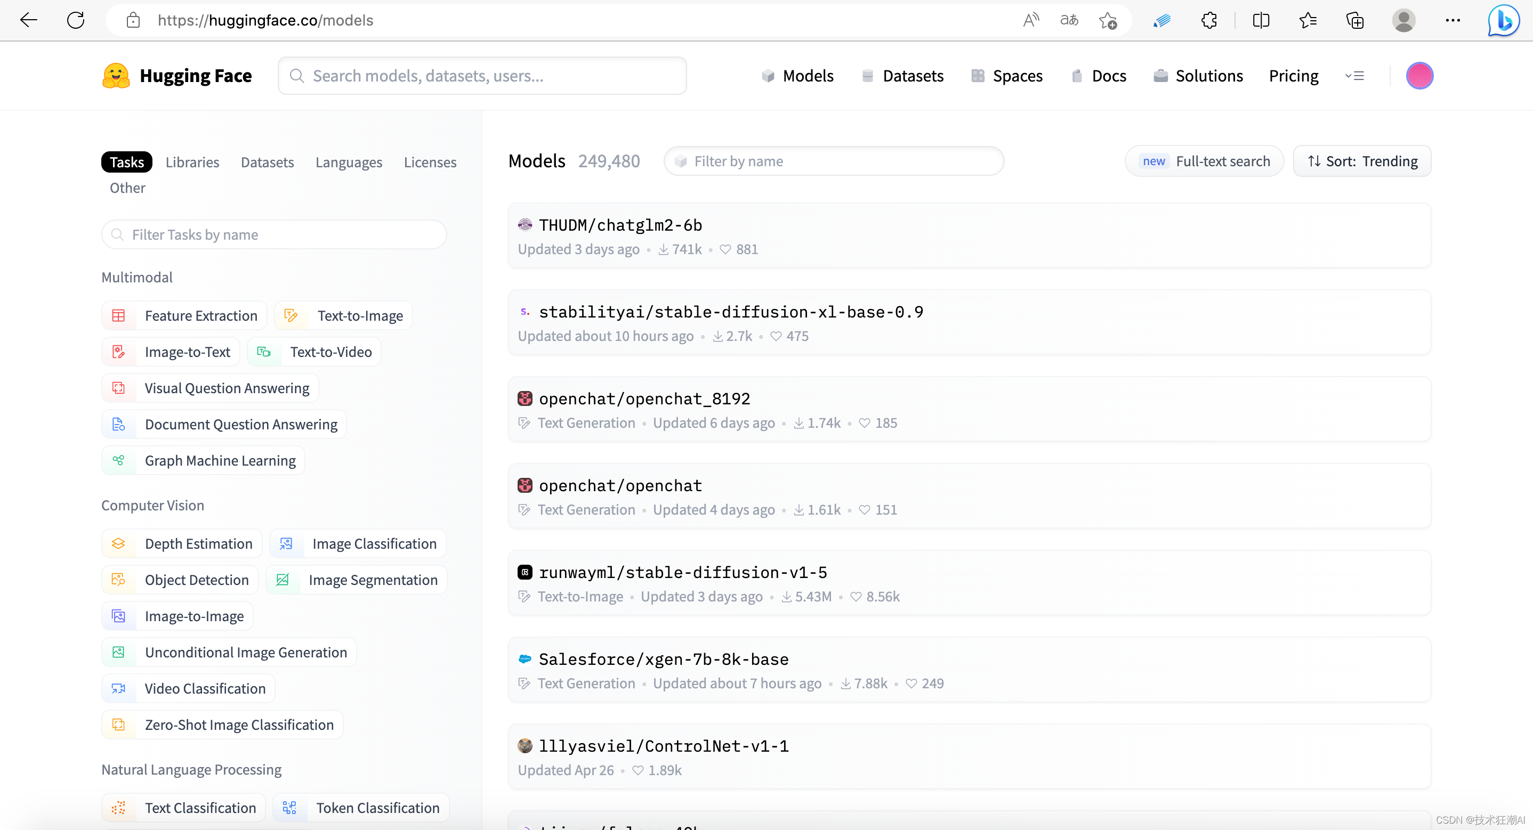Open the Read Aloud icon in address bar
This screenshot has height=830, width=1533.
pyautogui.click(x=1031, y=20)
